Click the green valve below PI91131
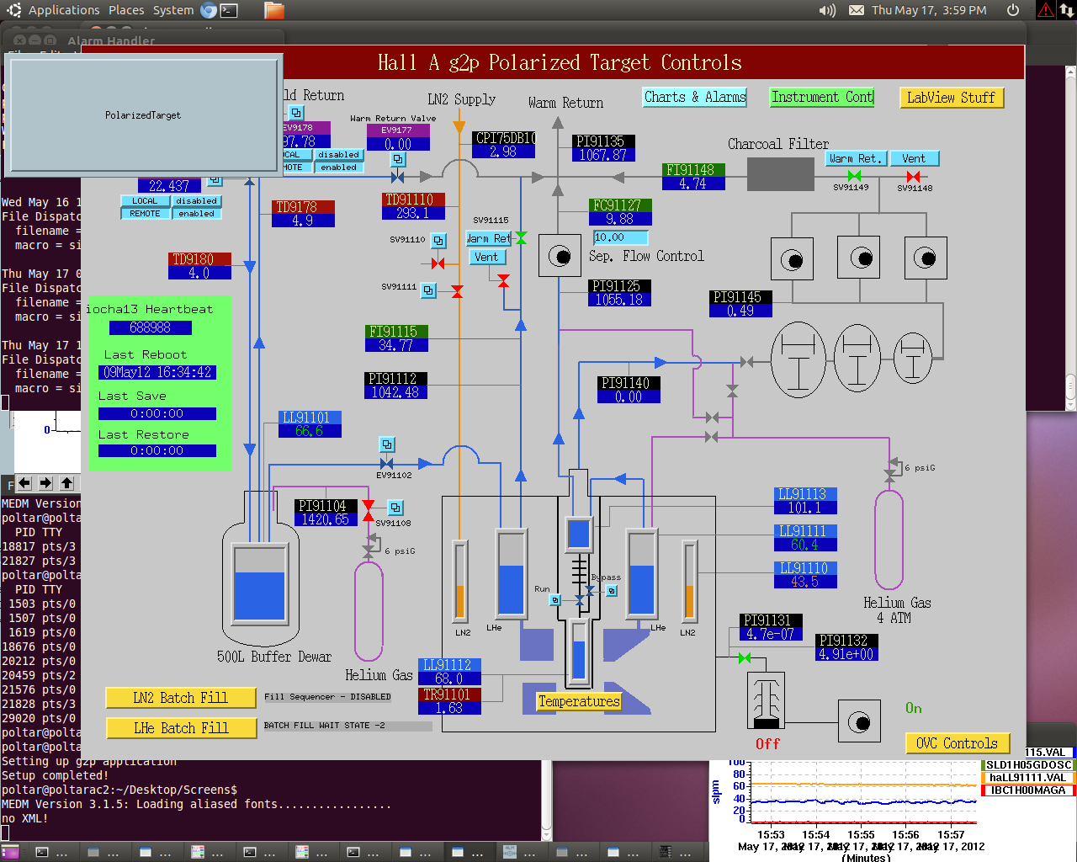The width and height of the screenshot is (1077, 862). [744, 657]
